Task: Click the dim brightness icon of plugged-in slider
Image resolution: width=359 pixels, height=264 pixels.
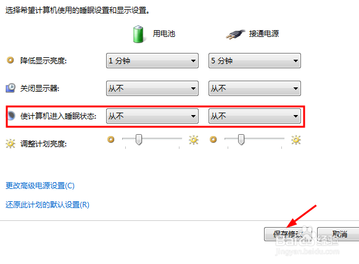Action: coord(213,139)
